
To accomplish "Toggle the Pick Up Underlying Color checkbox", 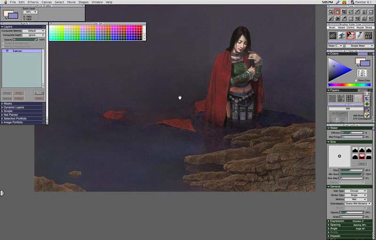I will [x=2, y=46].
